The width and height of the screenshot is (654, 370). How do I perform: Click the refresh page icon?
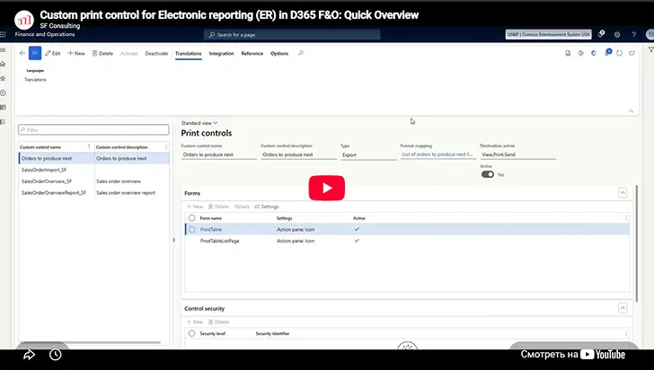[x=619, y=53]
